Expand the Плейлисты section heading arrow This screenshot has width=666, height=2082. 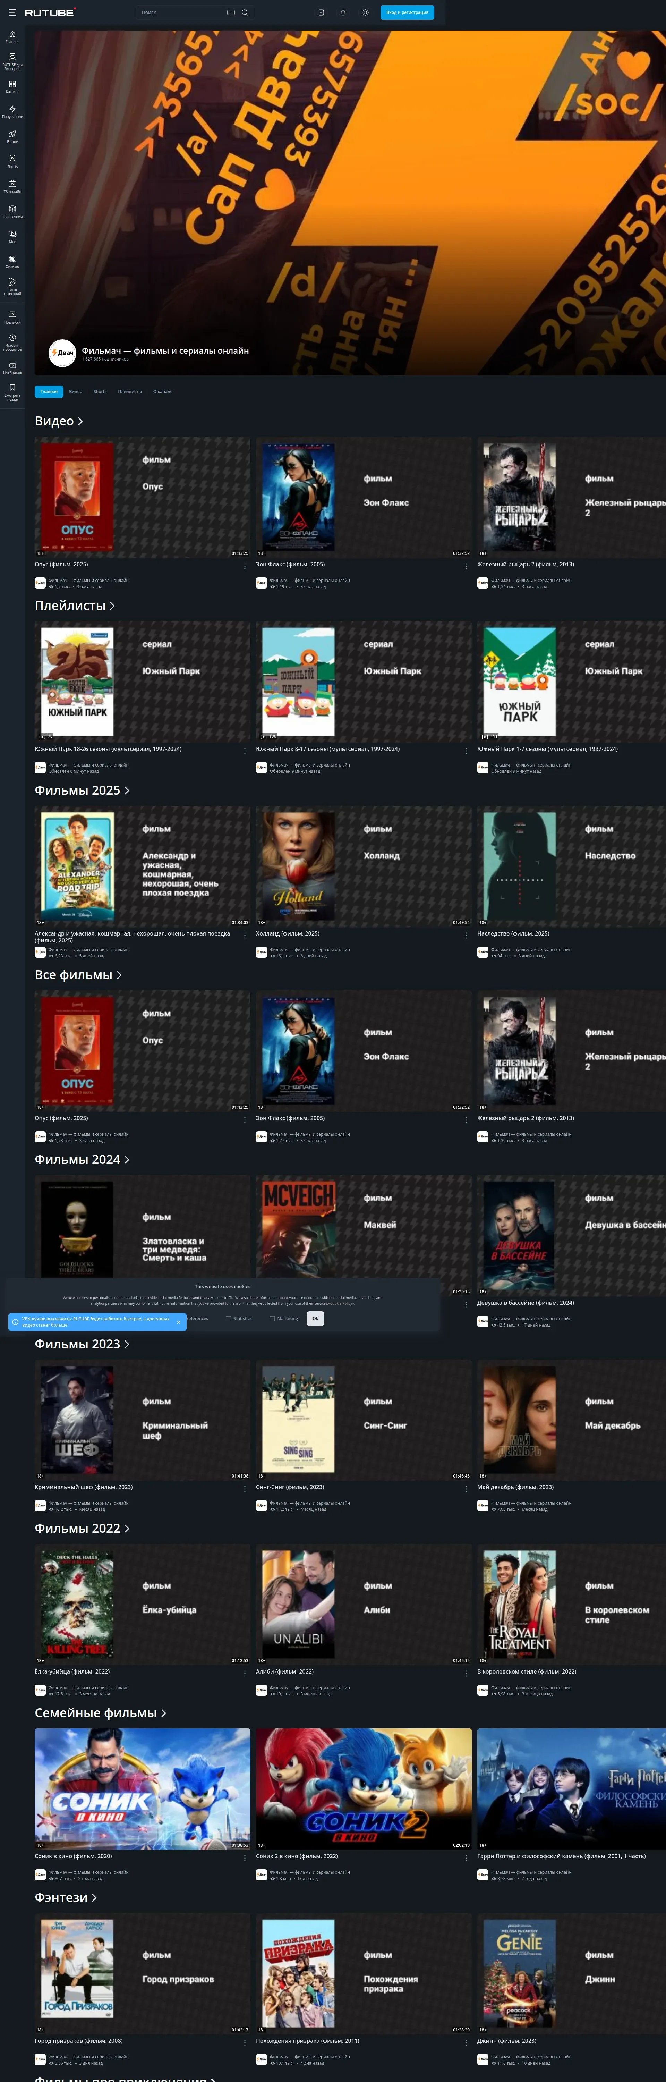pyautogui.click(x=112, y=606)
